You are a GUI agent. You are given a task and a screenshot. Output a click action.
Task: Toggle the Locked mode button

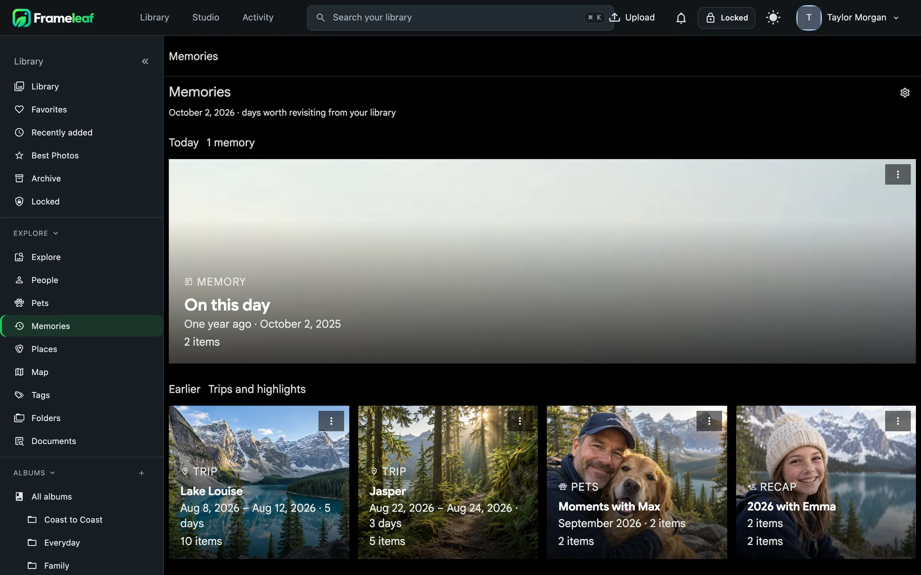click(x=726, y=18)
